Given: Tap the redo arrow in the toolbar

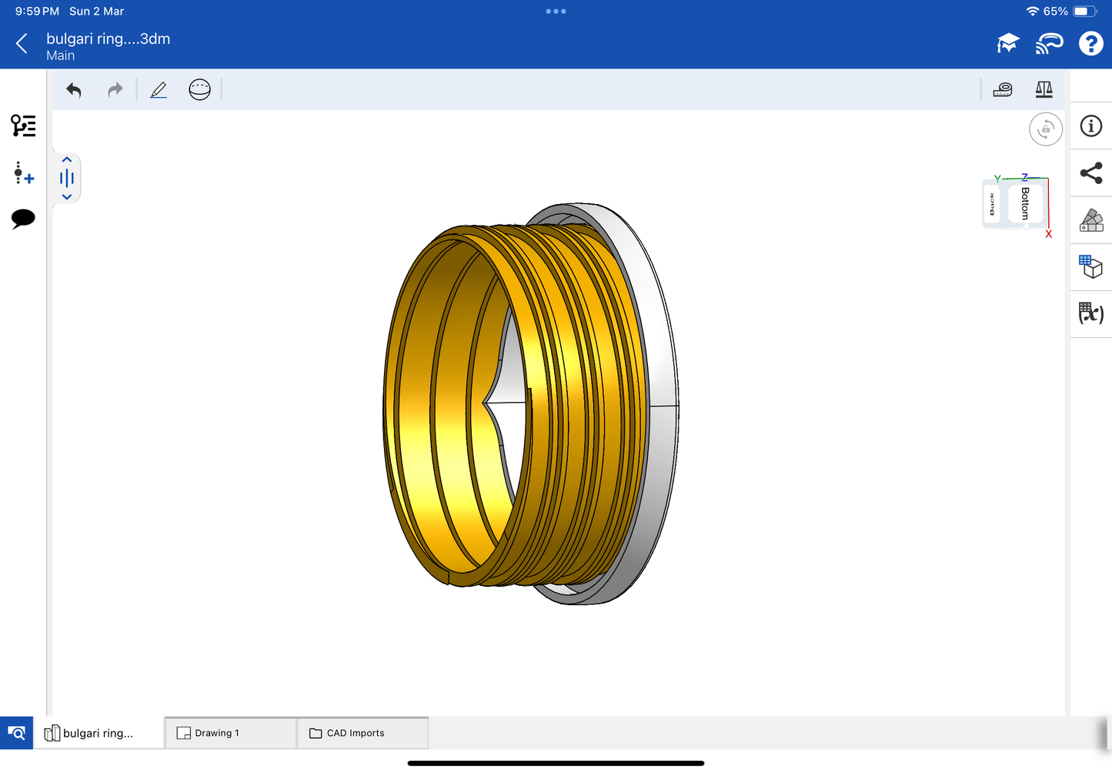Looking at the screenshot, I should (115, 90).
